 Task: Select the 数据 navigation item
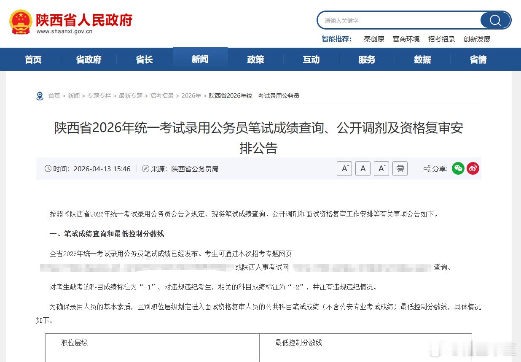(x=422, y=59)
